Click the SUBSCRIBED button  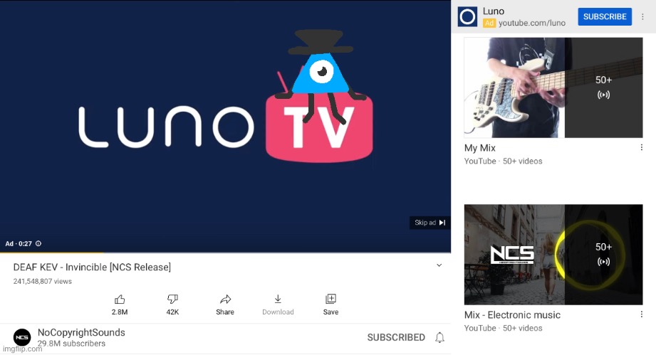396,337
